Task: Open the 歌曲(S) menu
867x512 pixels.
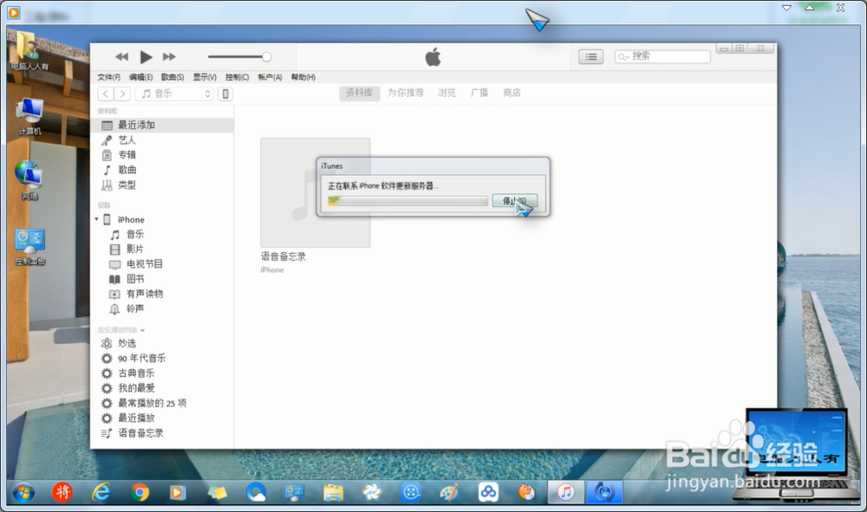Action: point(173,77)
